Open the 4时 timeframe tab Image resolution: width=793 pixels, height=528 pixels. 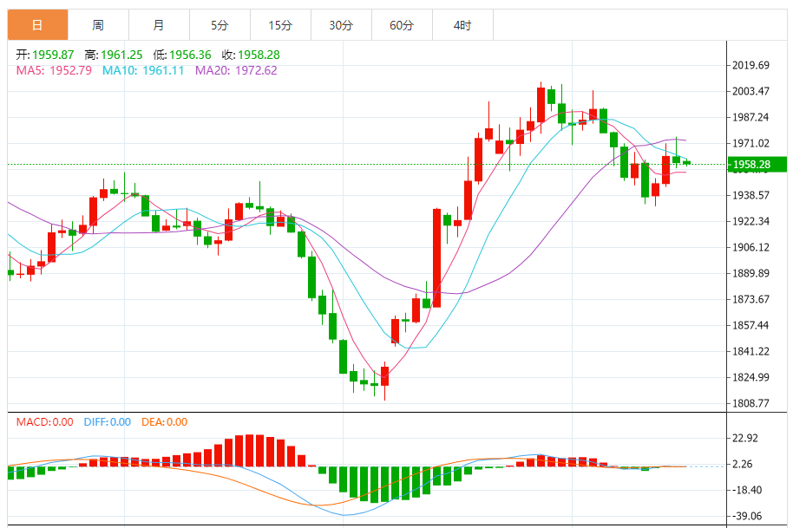pos(462,25)
